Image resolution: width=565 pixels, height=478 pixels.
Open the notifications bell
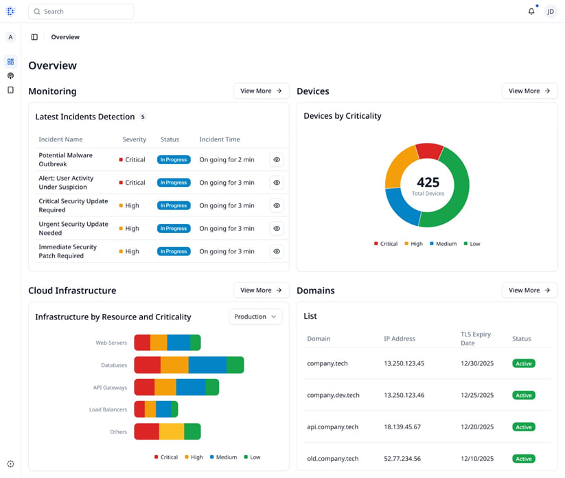[531, 12]
